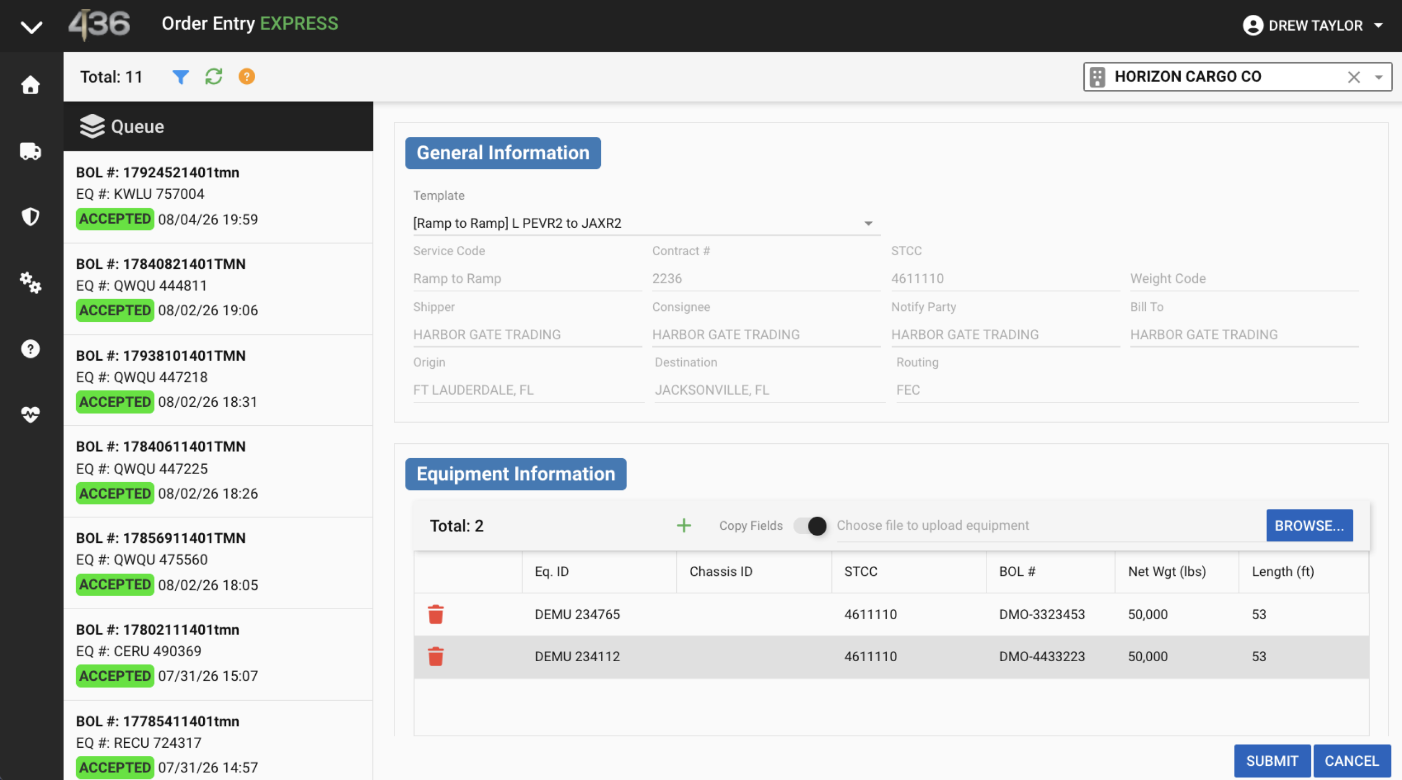The image size is (1402, 780).
Task: Click the STCC field showing 4611110
Action: 1005,279
